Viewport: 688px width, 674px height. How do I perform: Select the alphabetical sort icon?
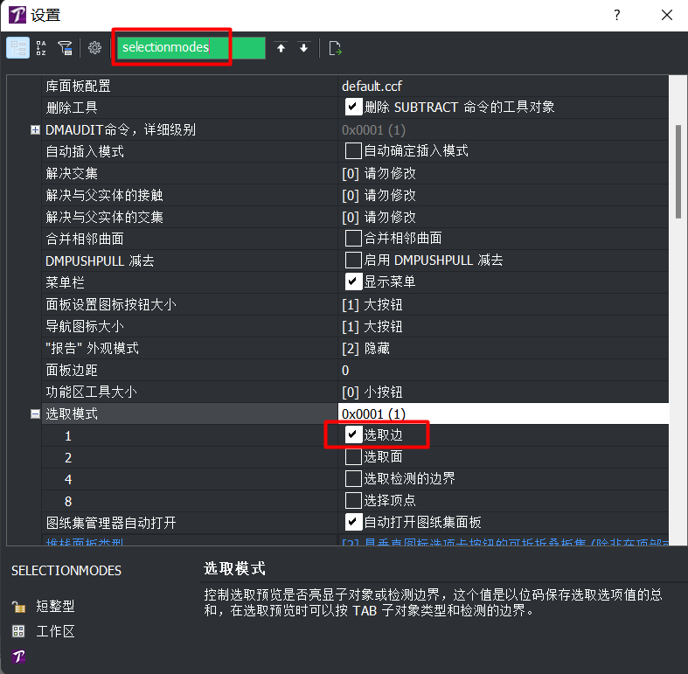[x=41, y=48]
